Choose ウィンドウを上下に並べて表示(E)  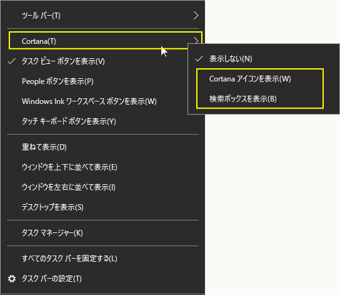pyautogui.click(x=103, y=167)
